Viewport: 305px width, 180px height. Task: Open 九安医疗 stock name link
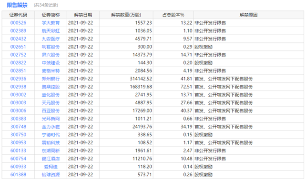coord(51,39)
